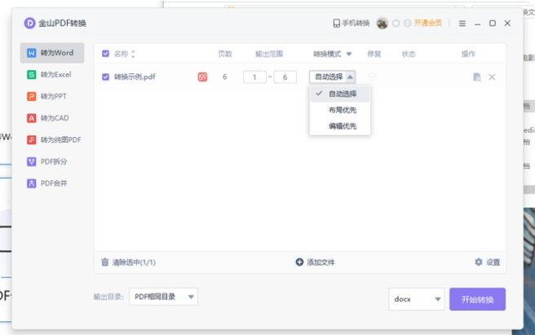Open the hamburger main menu

point(462,24)
